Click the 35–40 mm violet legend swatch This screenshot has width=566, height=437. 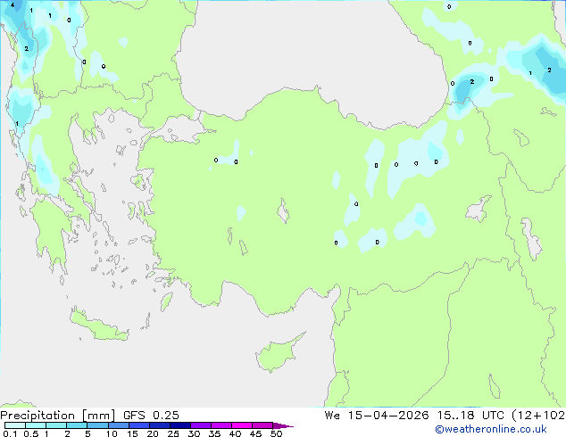221,425
